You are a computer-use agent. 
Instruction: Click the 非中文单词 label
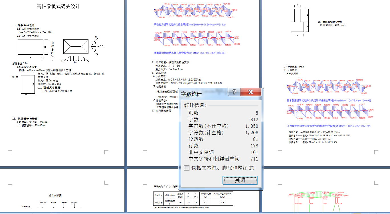201,152
